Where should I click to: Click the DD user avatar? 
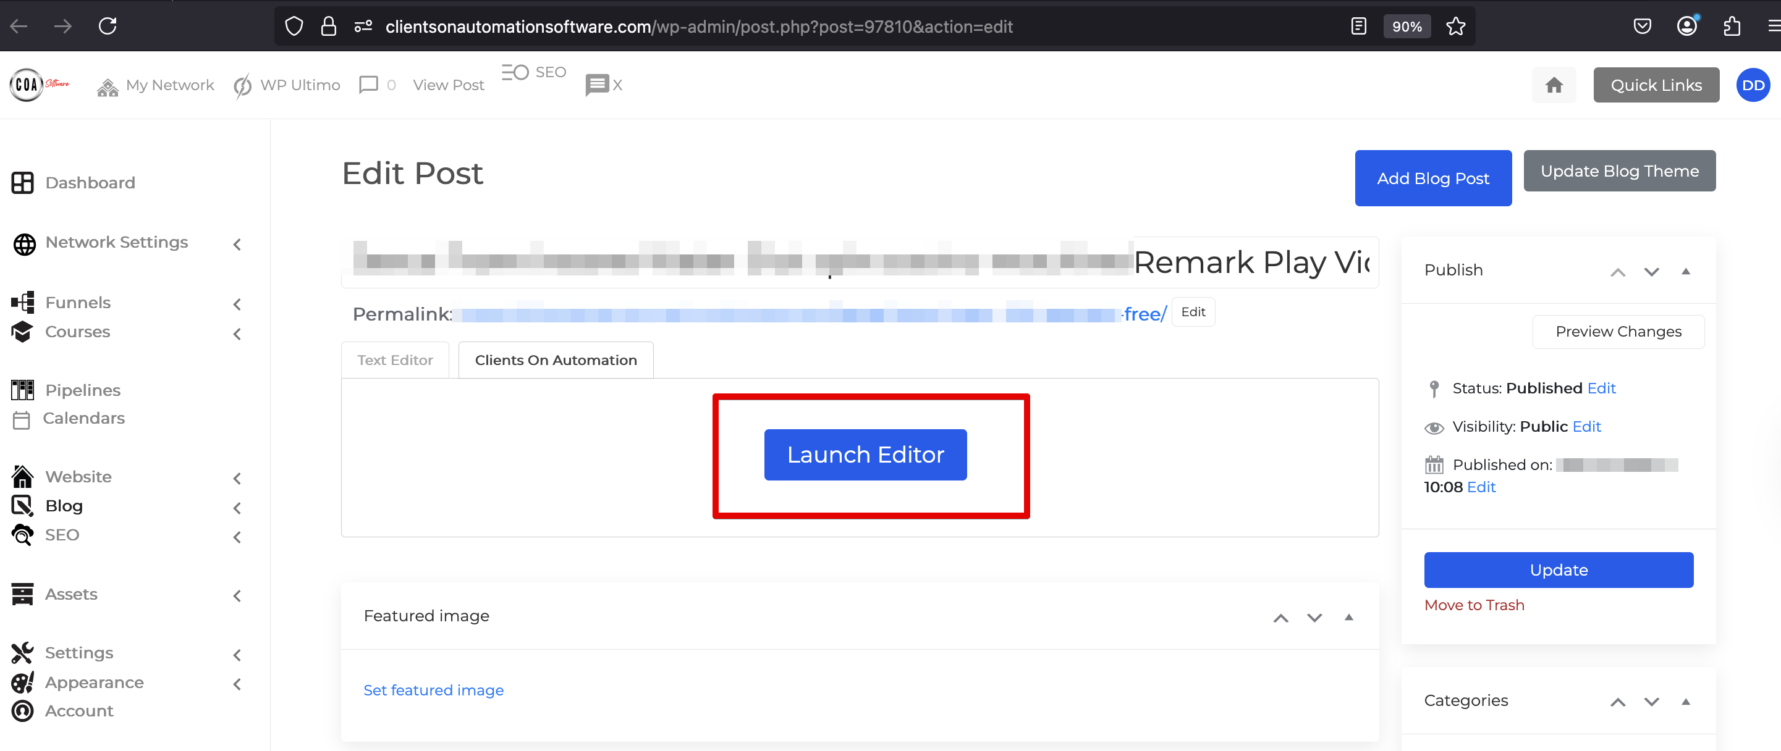pyautogui.click(x=1752, y=85)
